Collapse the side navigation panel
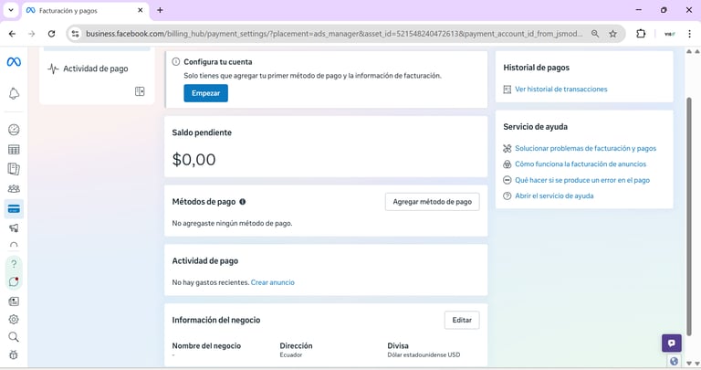Screen dimensions: 701x370 (140, 91)
